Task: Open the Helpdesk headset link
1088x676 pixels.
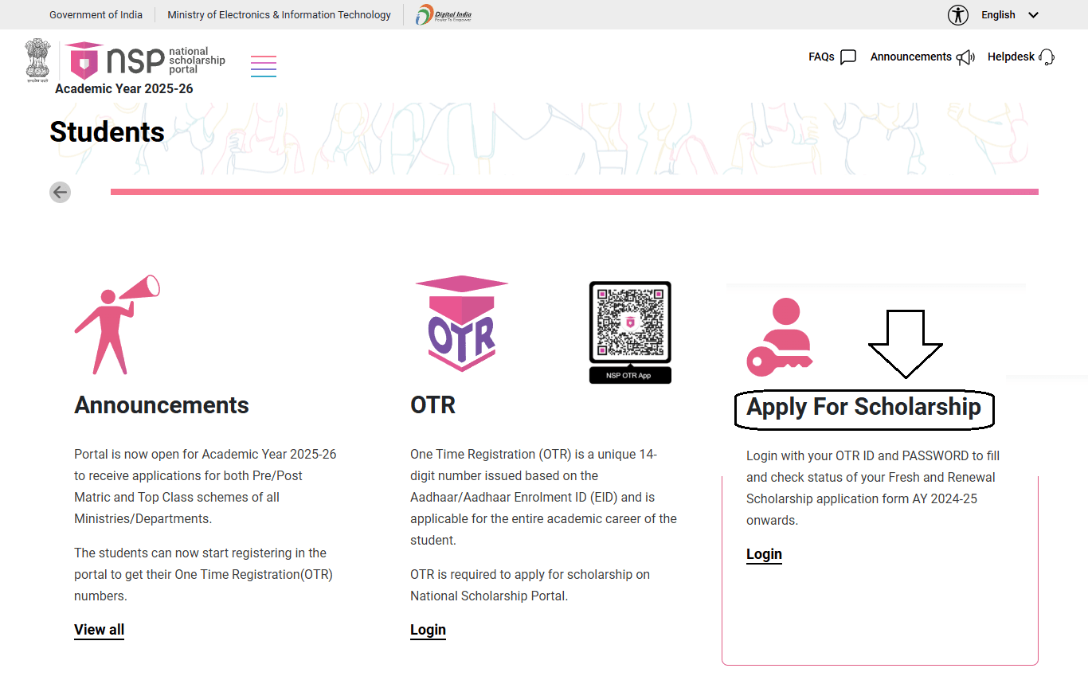Action: [x=1020, y=57]
